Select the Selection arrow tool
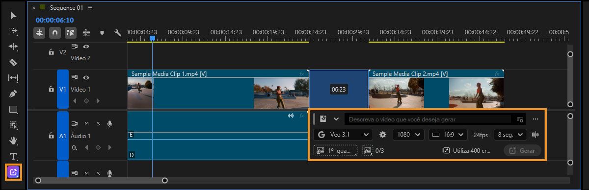The image size is (589, 190). tap(13, 16)
